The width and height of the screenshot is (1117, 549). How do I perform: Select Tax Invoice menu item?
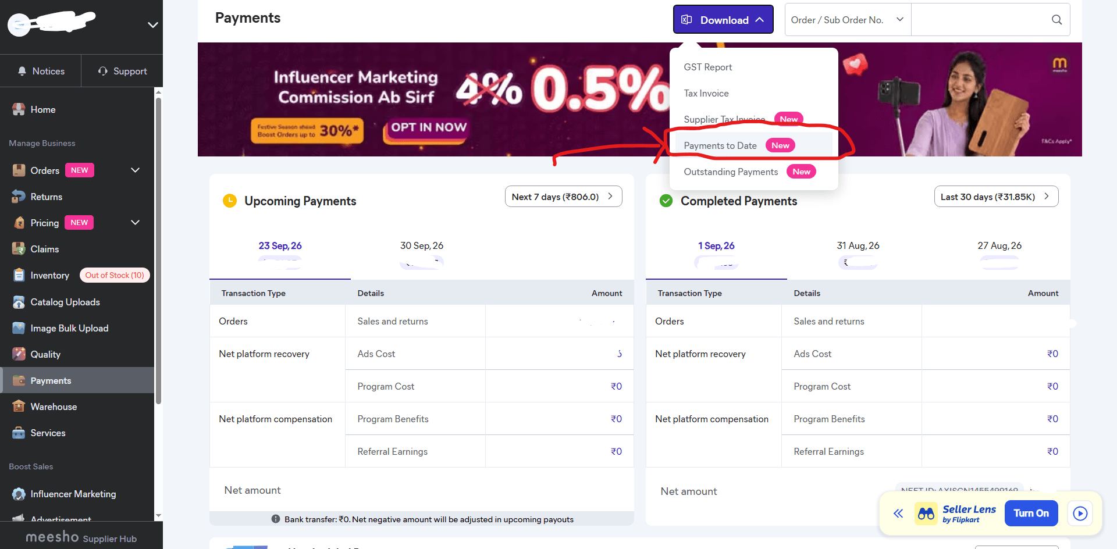click(x=706, y=93)
